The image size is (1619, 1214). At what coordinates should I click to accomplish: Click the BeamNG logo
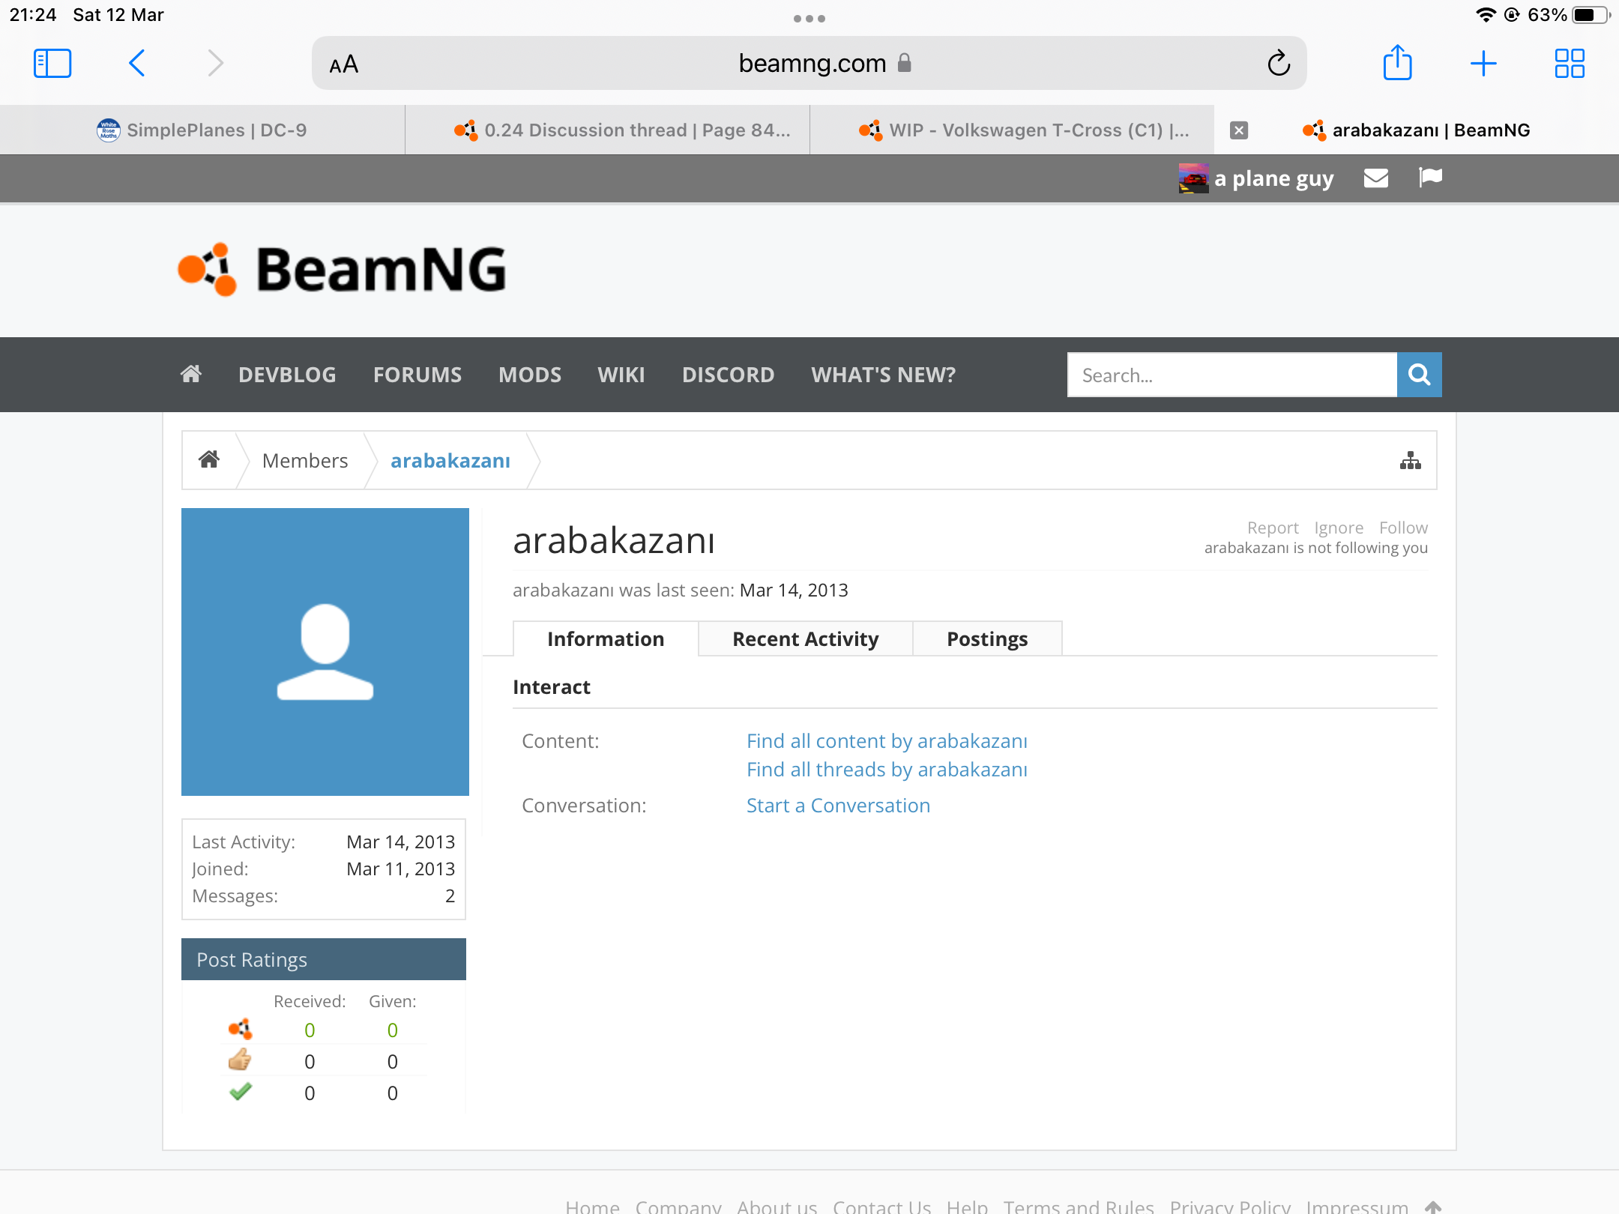click(342, 270)
